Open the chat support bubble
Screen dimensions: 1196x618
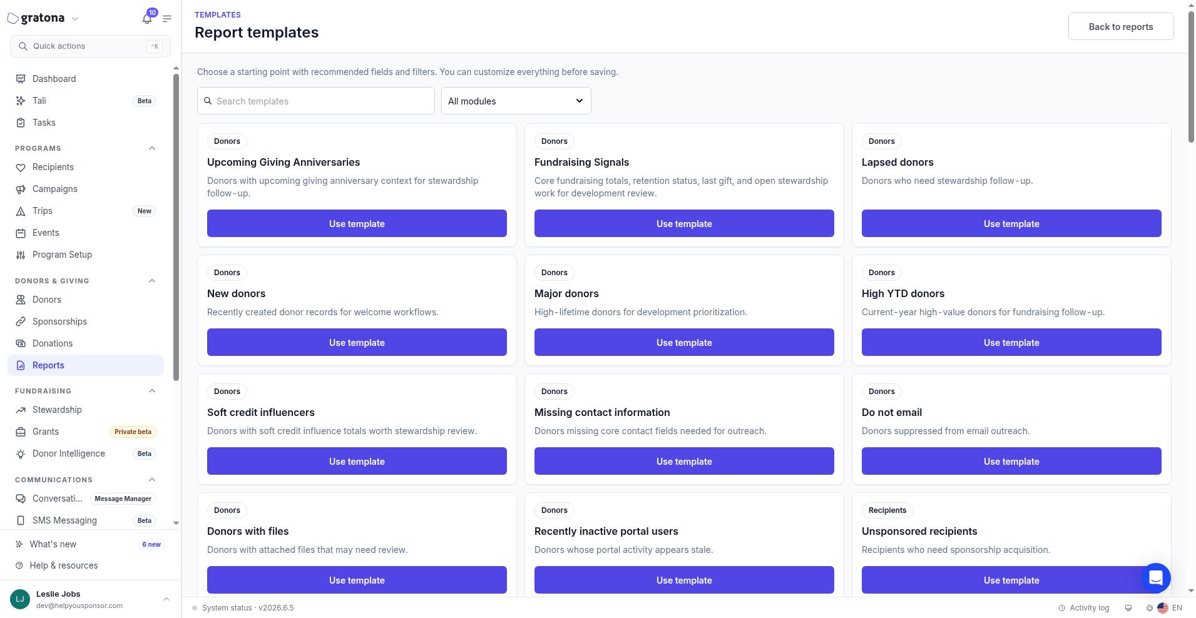[1156, 577]
